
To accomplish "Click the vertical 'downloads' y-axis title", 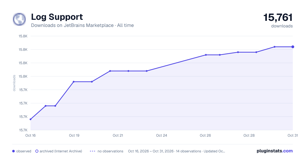I will (x=14, y=83).
